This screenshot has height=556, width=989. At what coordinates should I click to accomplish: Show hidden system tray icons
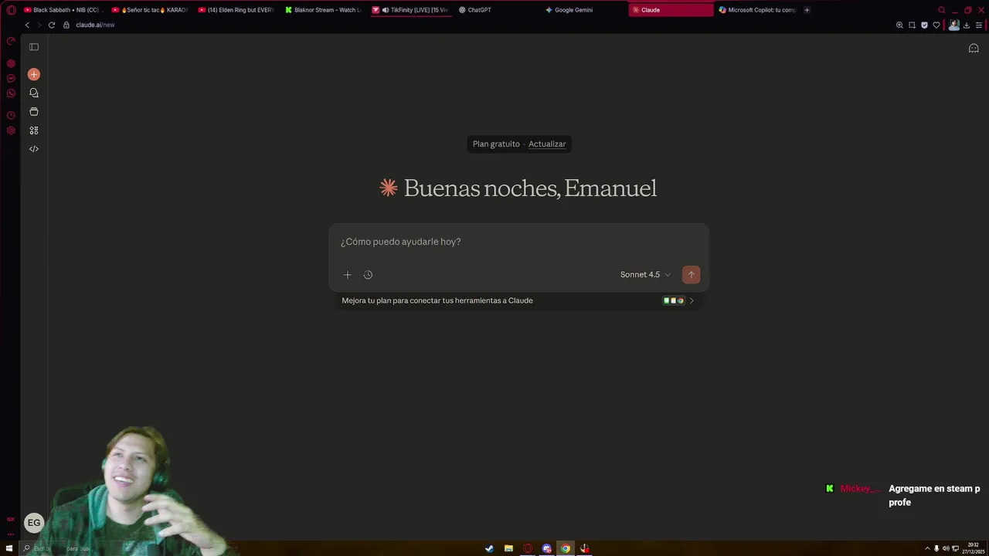927,549
